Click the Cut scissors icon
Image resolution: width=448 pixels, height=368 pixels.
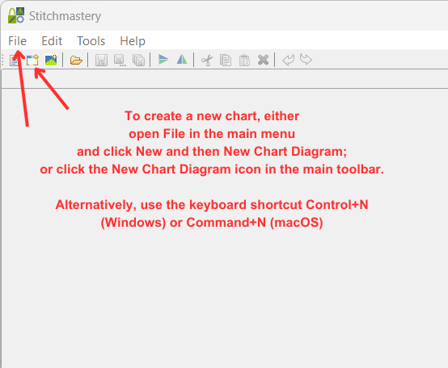tap(207, 61)
